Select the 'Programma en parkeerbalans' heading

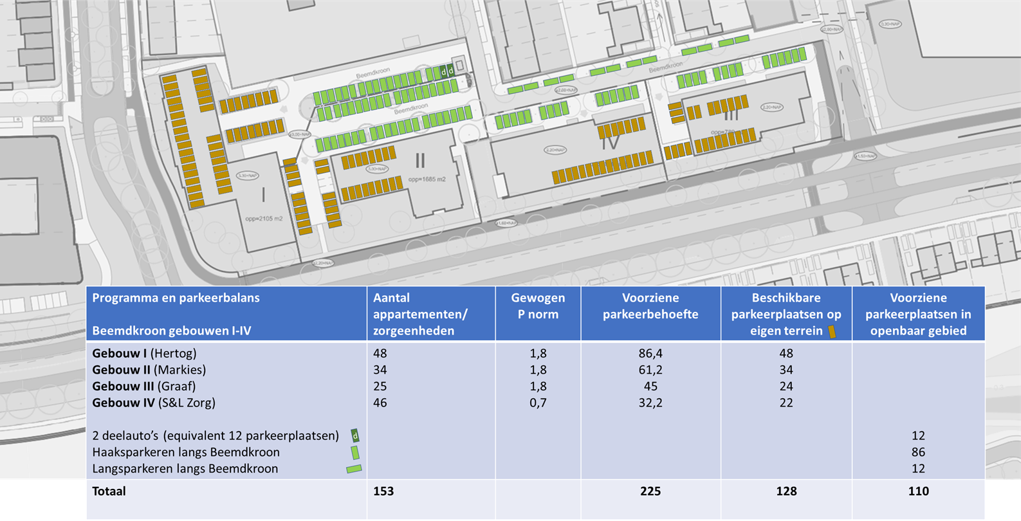176,298
